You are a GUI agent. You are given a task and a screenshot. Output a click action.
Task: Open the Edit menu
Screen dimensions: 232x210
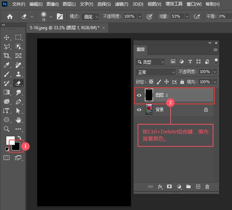point(36,4)
